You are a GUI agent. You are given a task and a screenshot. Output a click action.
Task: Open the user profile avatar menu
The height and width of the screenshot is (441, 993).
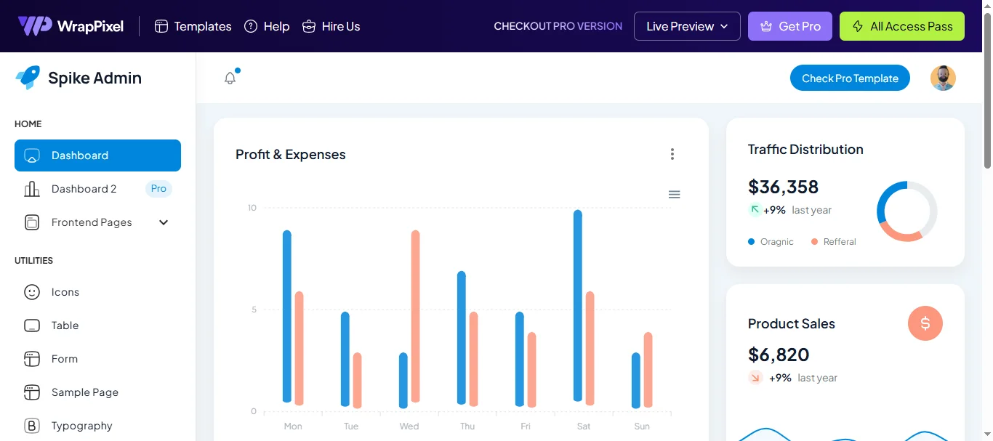click(943, 78)
